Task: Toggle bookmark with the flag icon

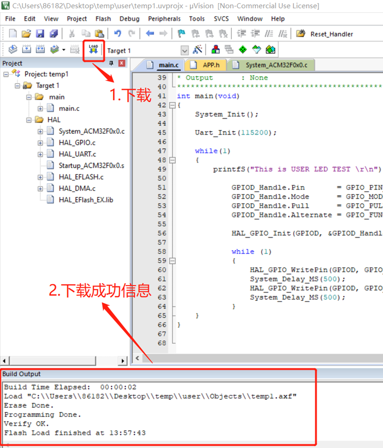Action: (181, 34)
